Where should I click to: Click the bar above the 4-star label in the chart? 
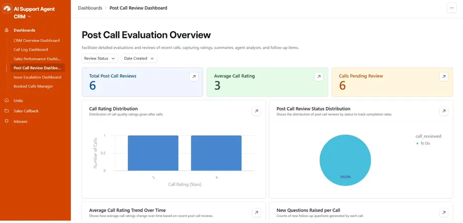pos(216,153)
